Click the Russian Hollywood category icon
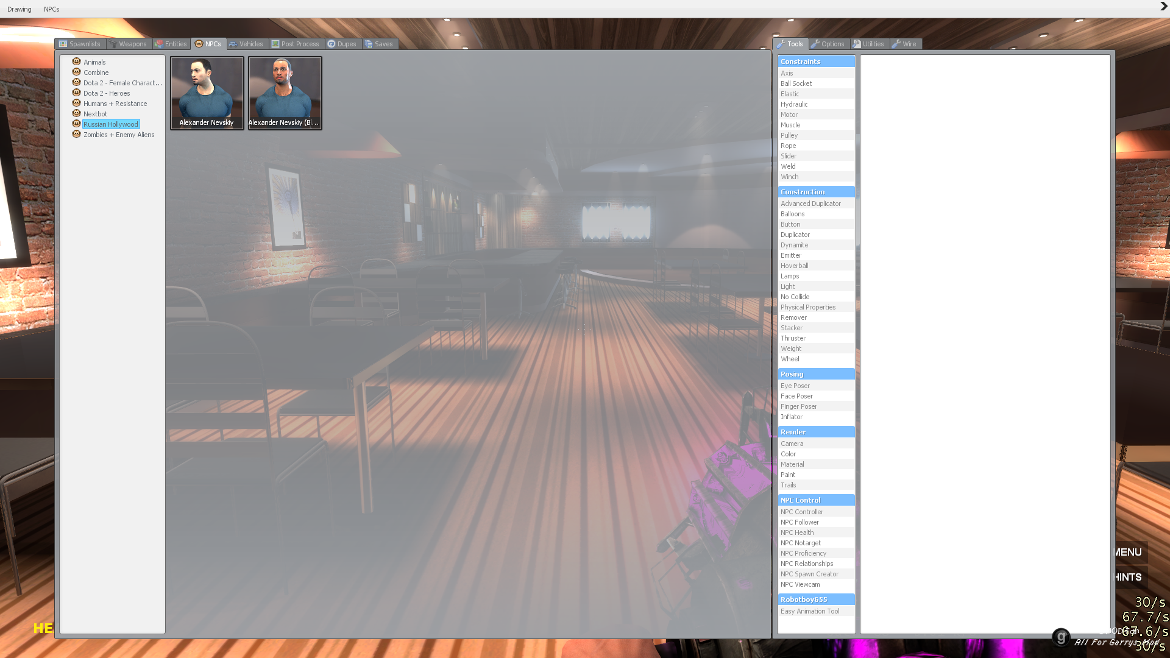The height and width of the screenshot is (658, 1170). tap(76, 124)
